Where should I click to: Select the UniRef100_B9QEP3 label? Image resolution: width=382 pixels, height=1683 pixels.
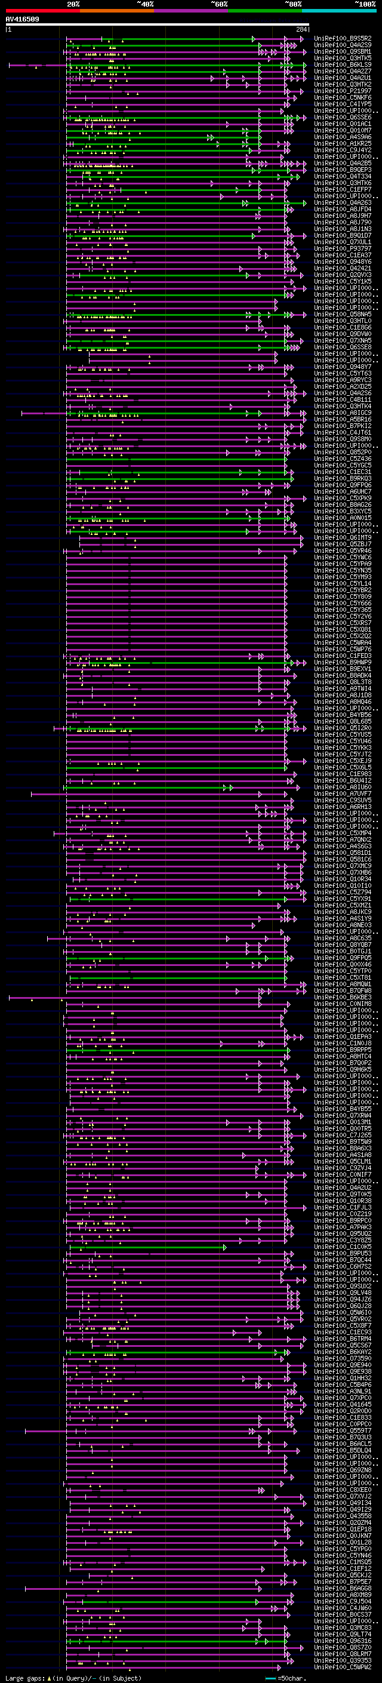pos(342,170)
